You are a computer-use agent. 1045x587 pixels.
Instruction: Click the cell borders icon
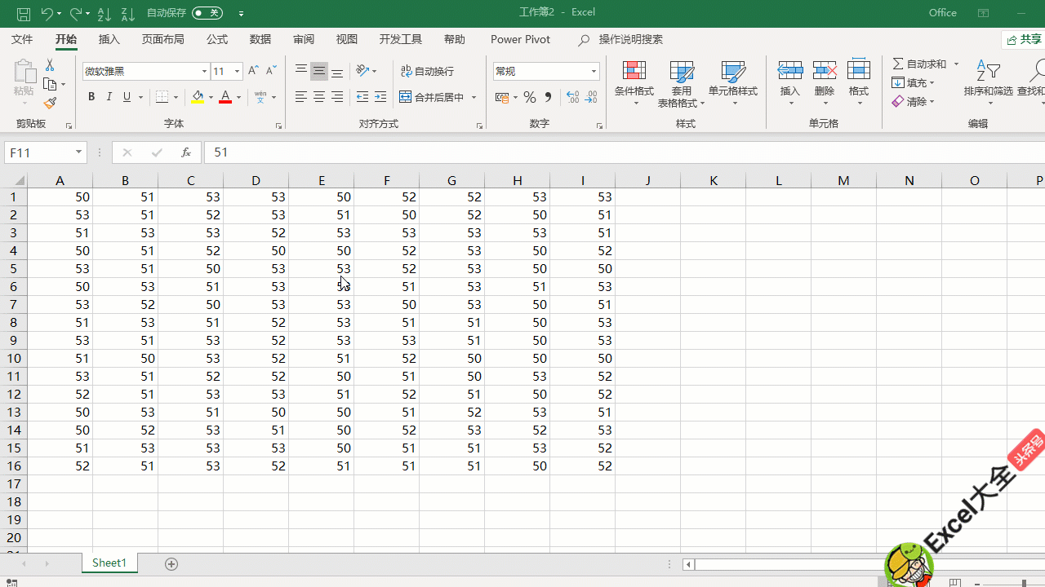tap(162, 97)
